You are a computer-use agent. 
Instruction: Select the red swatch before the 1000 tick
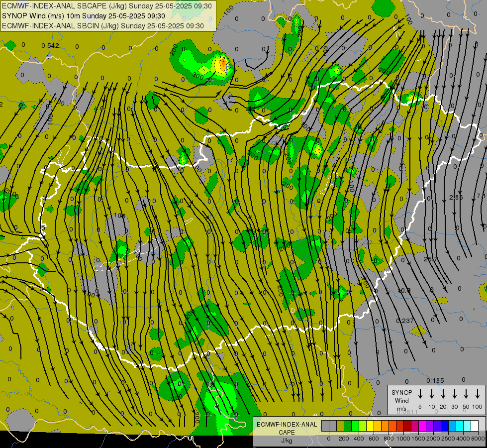(400, 426)
